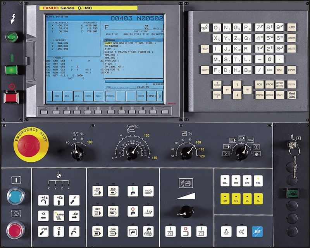Click the INPUT key

click(x=291, y=70)
